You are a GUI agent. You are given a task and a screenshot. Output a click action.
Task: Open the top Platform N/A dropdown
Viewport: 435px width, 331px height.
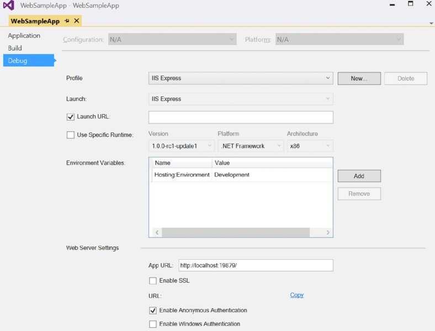(339, 39)
